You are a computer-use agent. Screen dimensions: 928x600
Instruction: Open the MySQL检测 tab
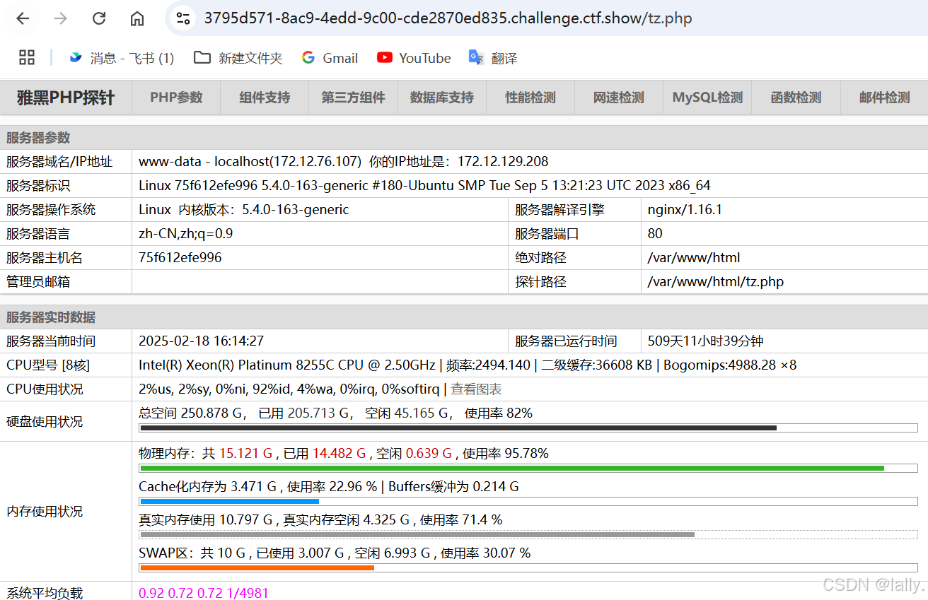tap(707, 98)
